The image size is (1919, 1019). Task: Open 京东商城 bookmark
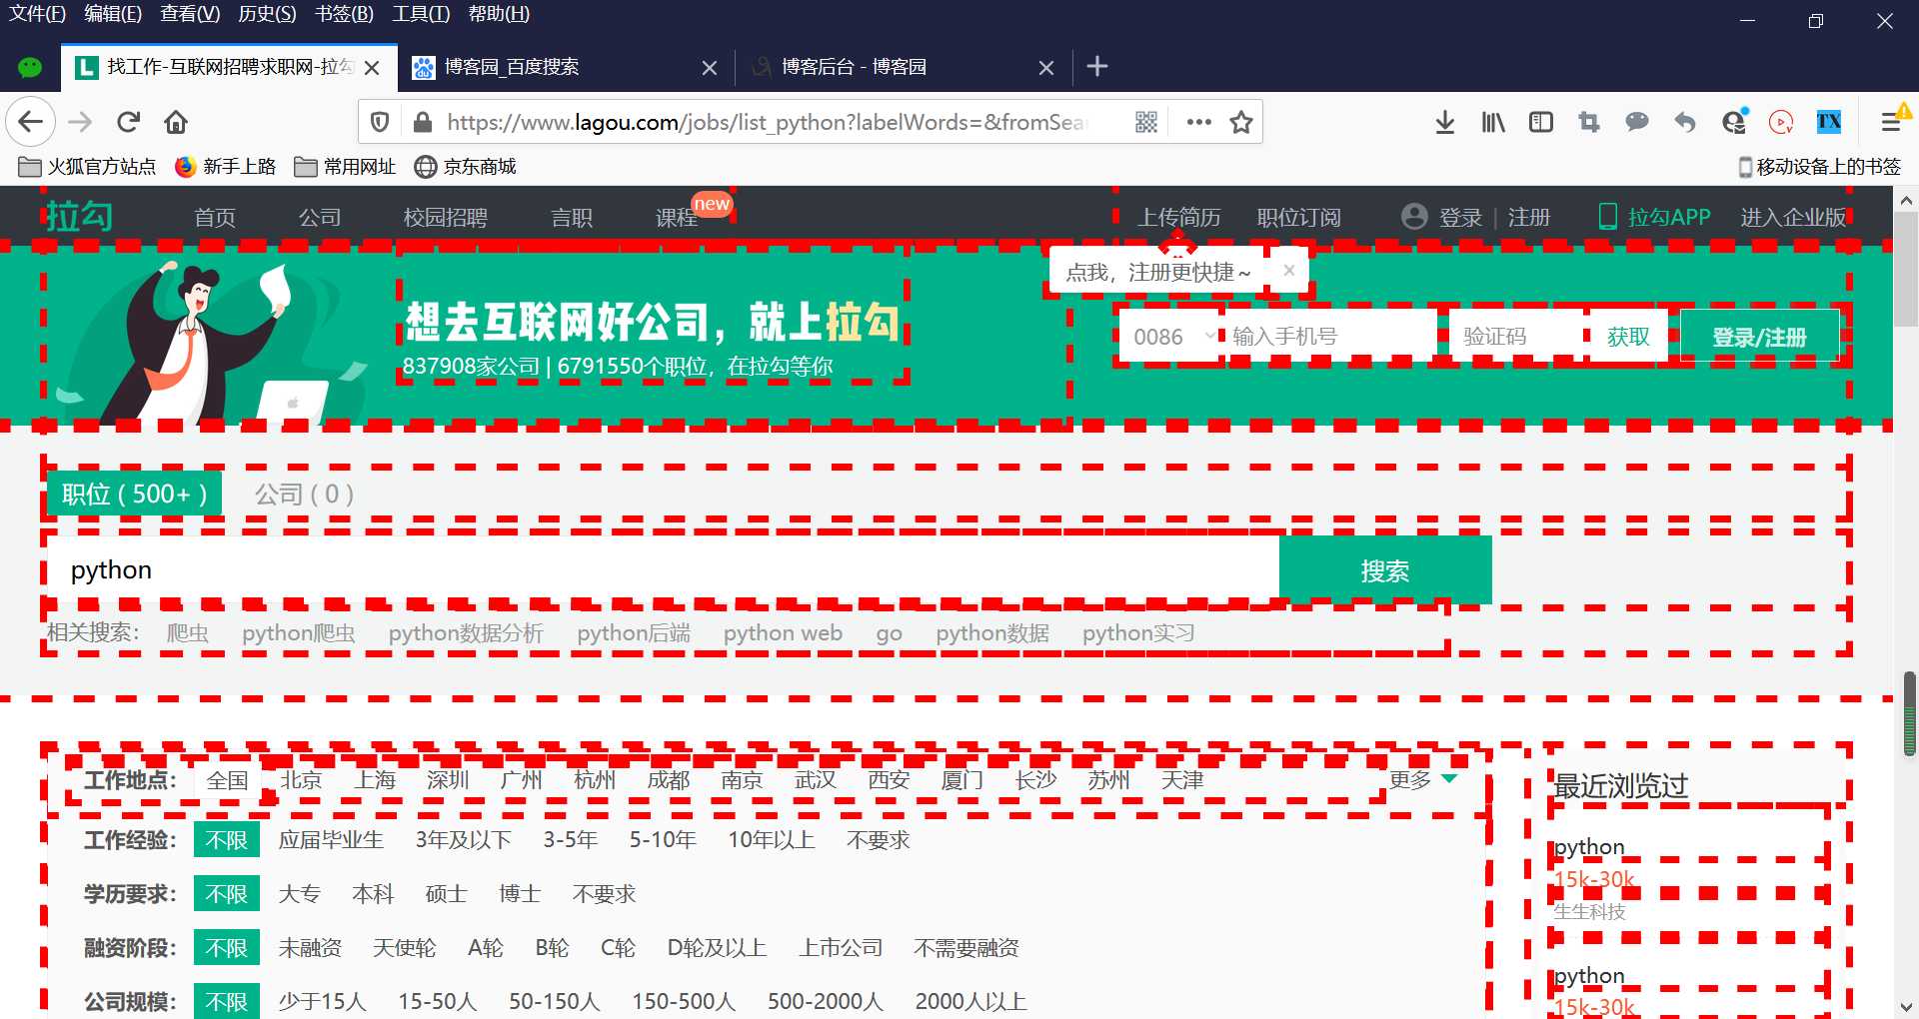(x=466, y=166)
